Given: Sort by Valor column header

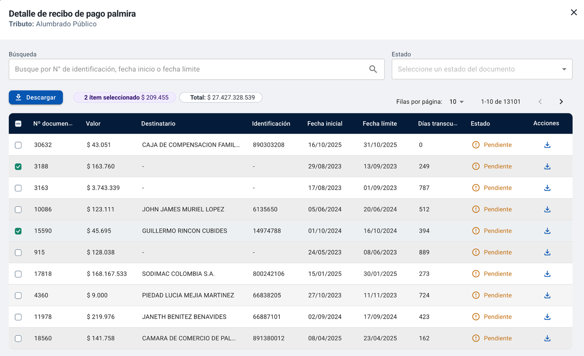Looking at the screenshot, I should click(x=93, y=123).
